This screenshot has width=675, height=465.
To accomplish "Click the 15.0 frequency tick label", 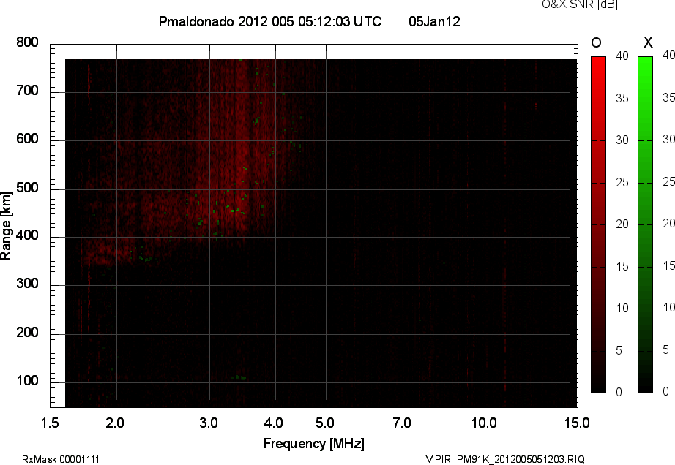I will click(577, 423).
